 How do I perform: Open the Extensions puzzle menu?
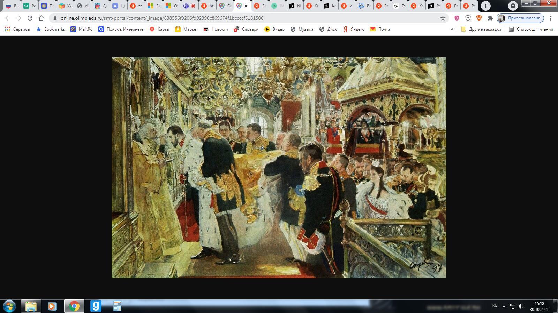coord(490,18)
